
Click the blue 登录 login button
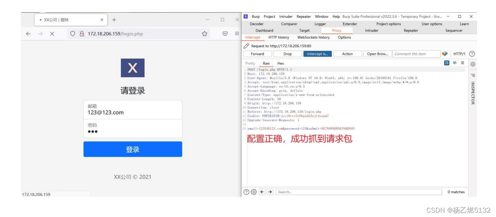pyautogui.click(x=133, y=149)
